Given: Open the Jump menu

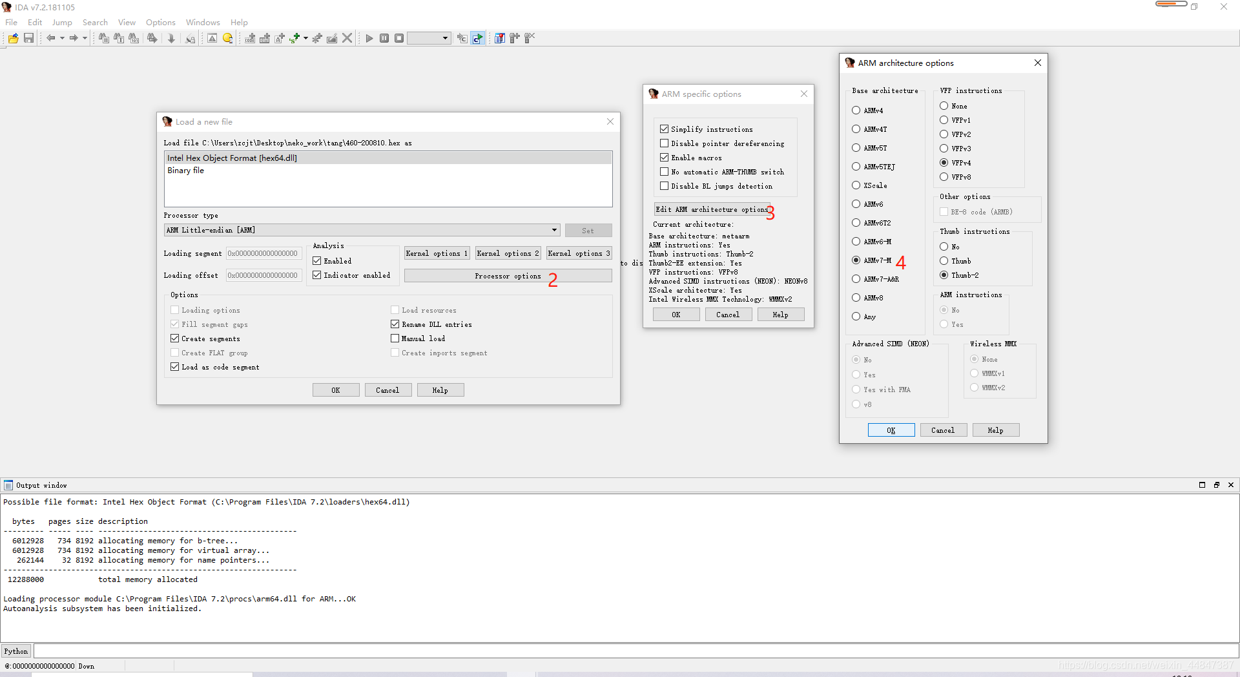Looking at the screenshot, I should pyautogui.click(x=62, y=22).
